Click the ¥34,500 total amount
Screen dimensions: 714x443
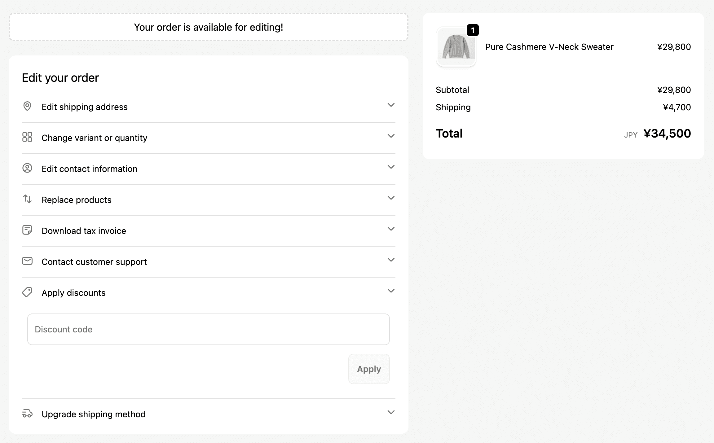667,134
